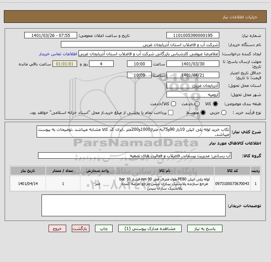The height and width of the screenshot is (262, 271).
Task: Select the کالا radio button
Action: pyautogui.click(x=215, y=104)
